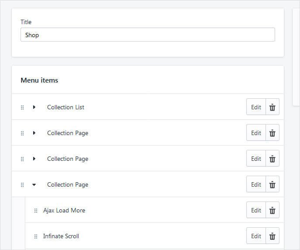Edit the Collection List menu item
300x250 pixels.
point(256,107)
